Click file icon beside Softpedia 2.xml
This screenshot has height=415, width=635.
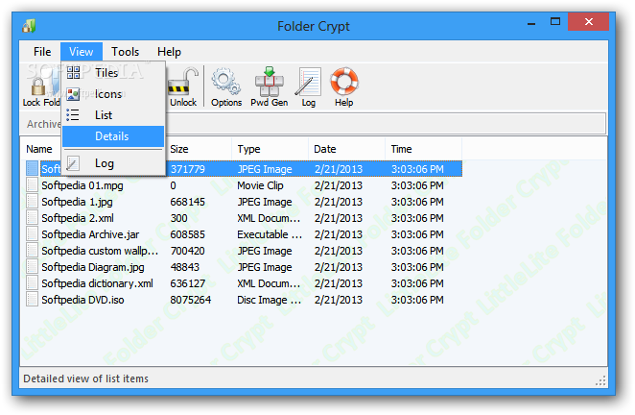[x=32, y=218]
